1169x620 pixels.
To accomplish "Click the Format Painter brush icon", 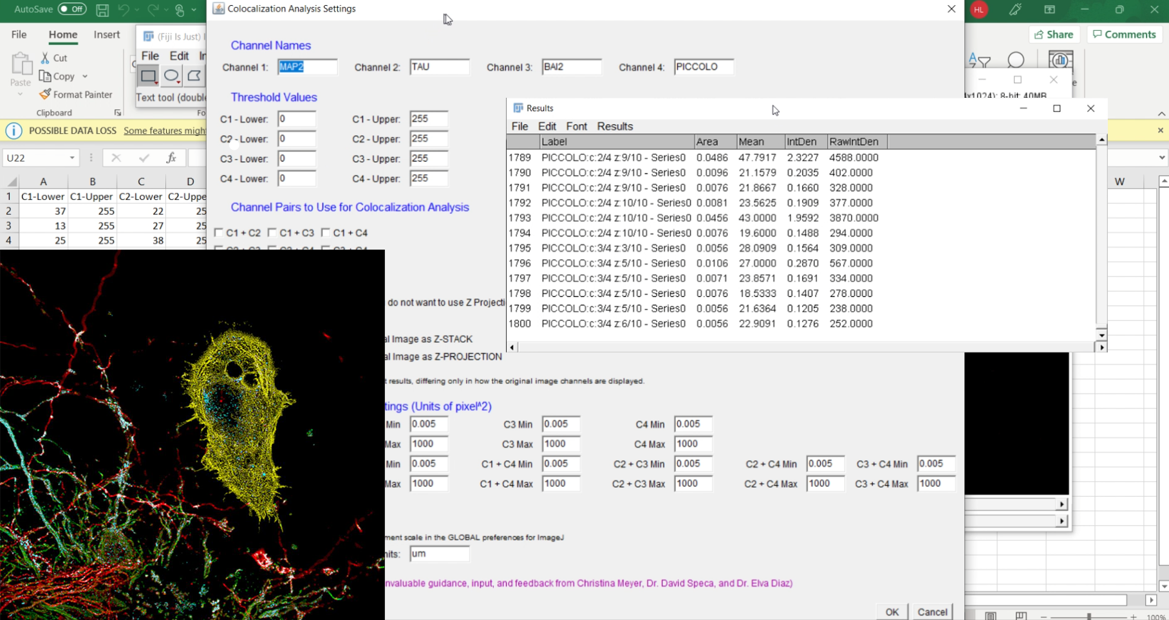I will [44, 95].
